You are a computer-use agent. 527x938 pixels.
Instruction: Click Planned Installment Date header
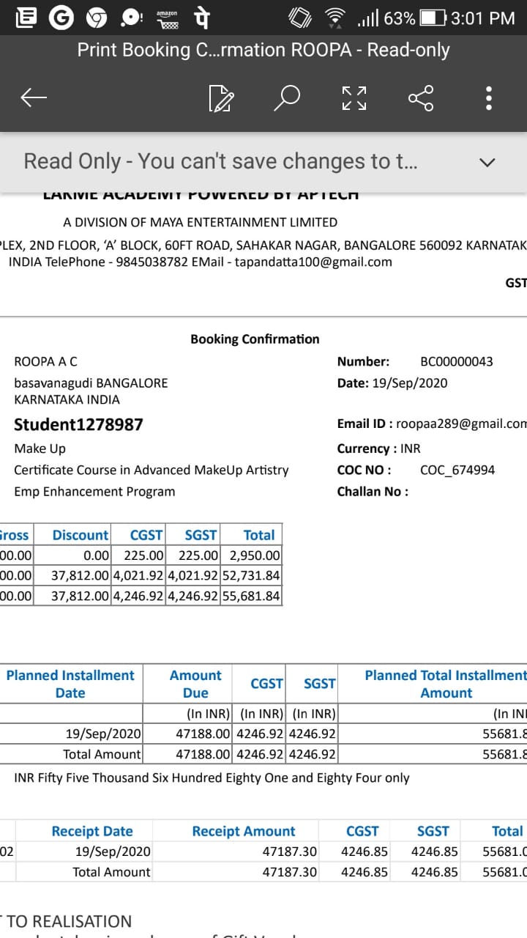coord(70,684)
